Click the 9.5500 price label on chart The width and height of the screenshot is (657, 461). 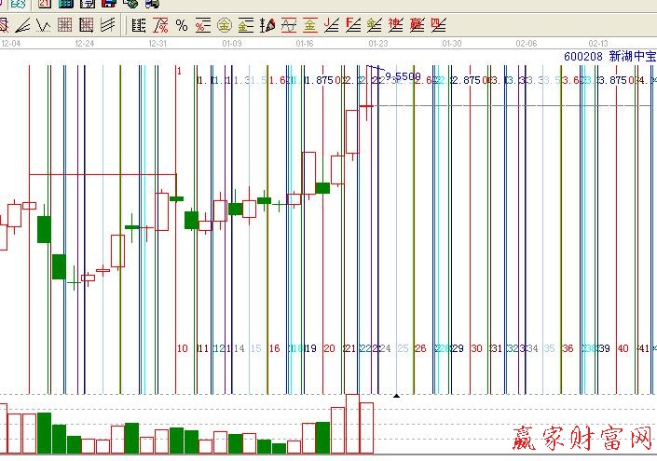click(x=402, y=76)
